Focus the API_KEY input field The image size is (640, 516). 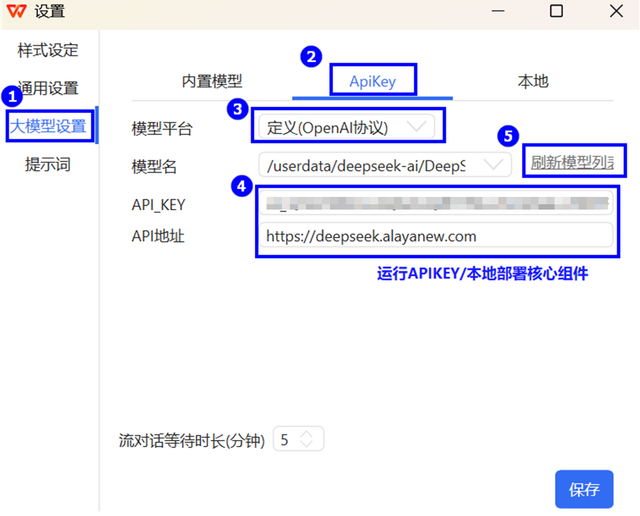436,202
